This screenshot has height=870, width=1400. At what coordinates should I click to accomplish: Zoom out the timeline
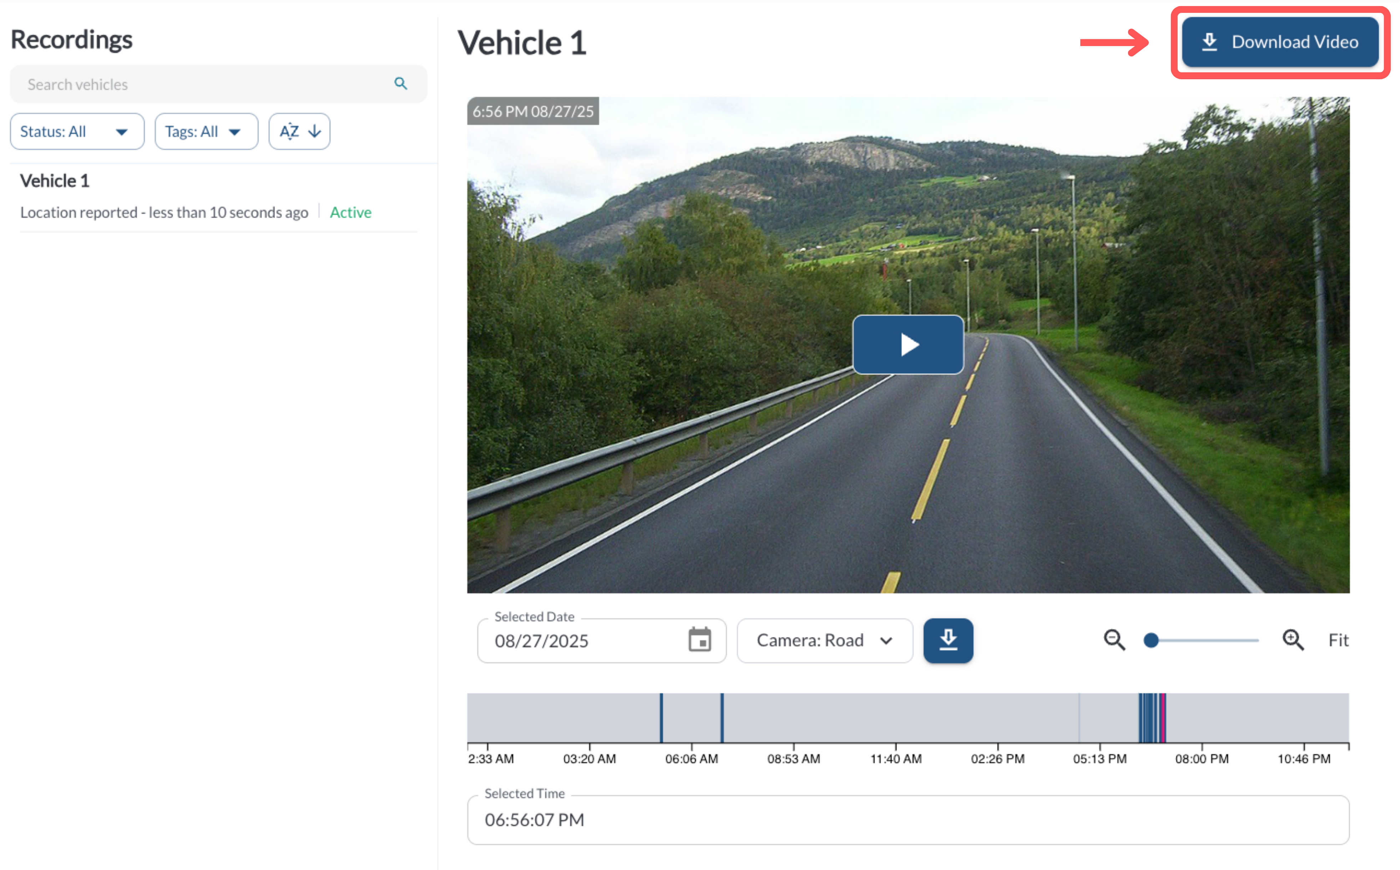pyautogui.click(x=1113, y=640)
